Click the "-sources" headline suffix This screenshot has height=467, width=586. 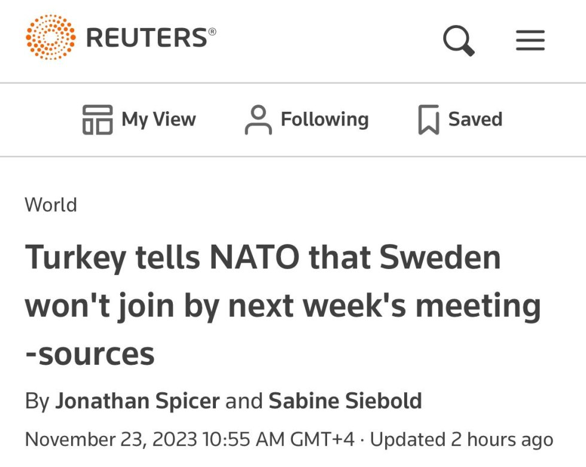pyautogui.click(x=90, y=354)
